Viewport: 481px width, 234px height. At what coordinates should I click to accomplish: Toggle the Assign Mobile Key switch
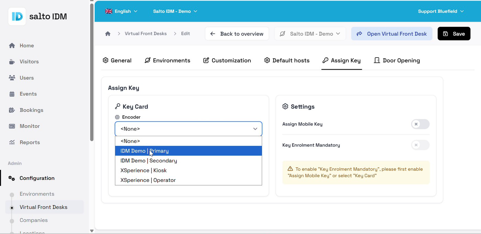coord(420,124)
